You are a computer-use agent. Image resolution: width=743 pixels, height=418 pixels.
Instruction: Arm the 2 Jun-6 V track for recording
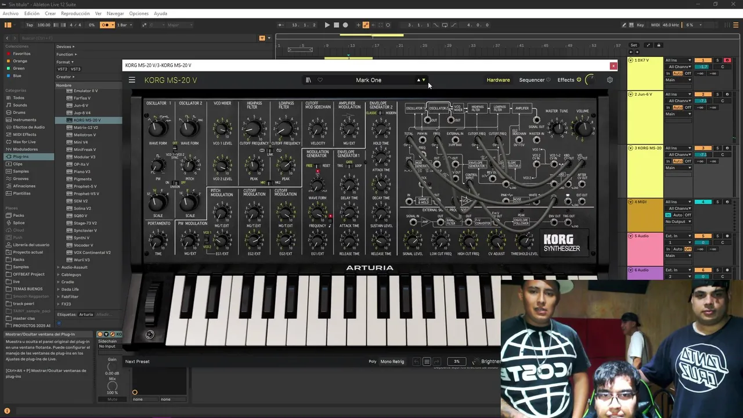727,94
